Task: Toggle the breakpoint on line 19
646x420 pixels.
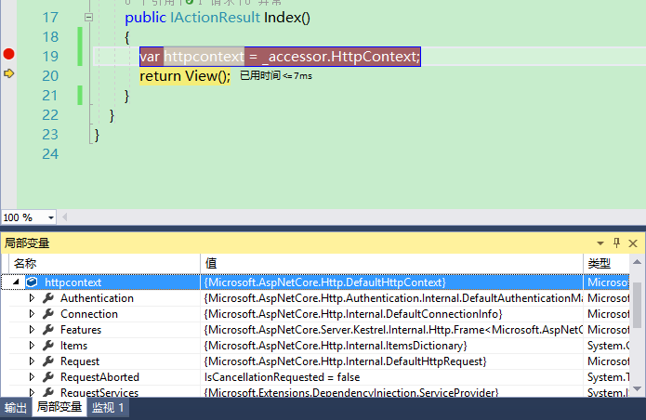Action: click(x=8, y=54)
